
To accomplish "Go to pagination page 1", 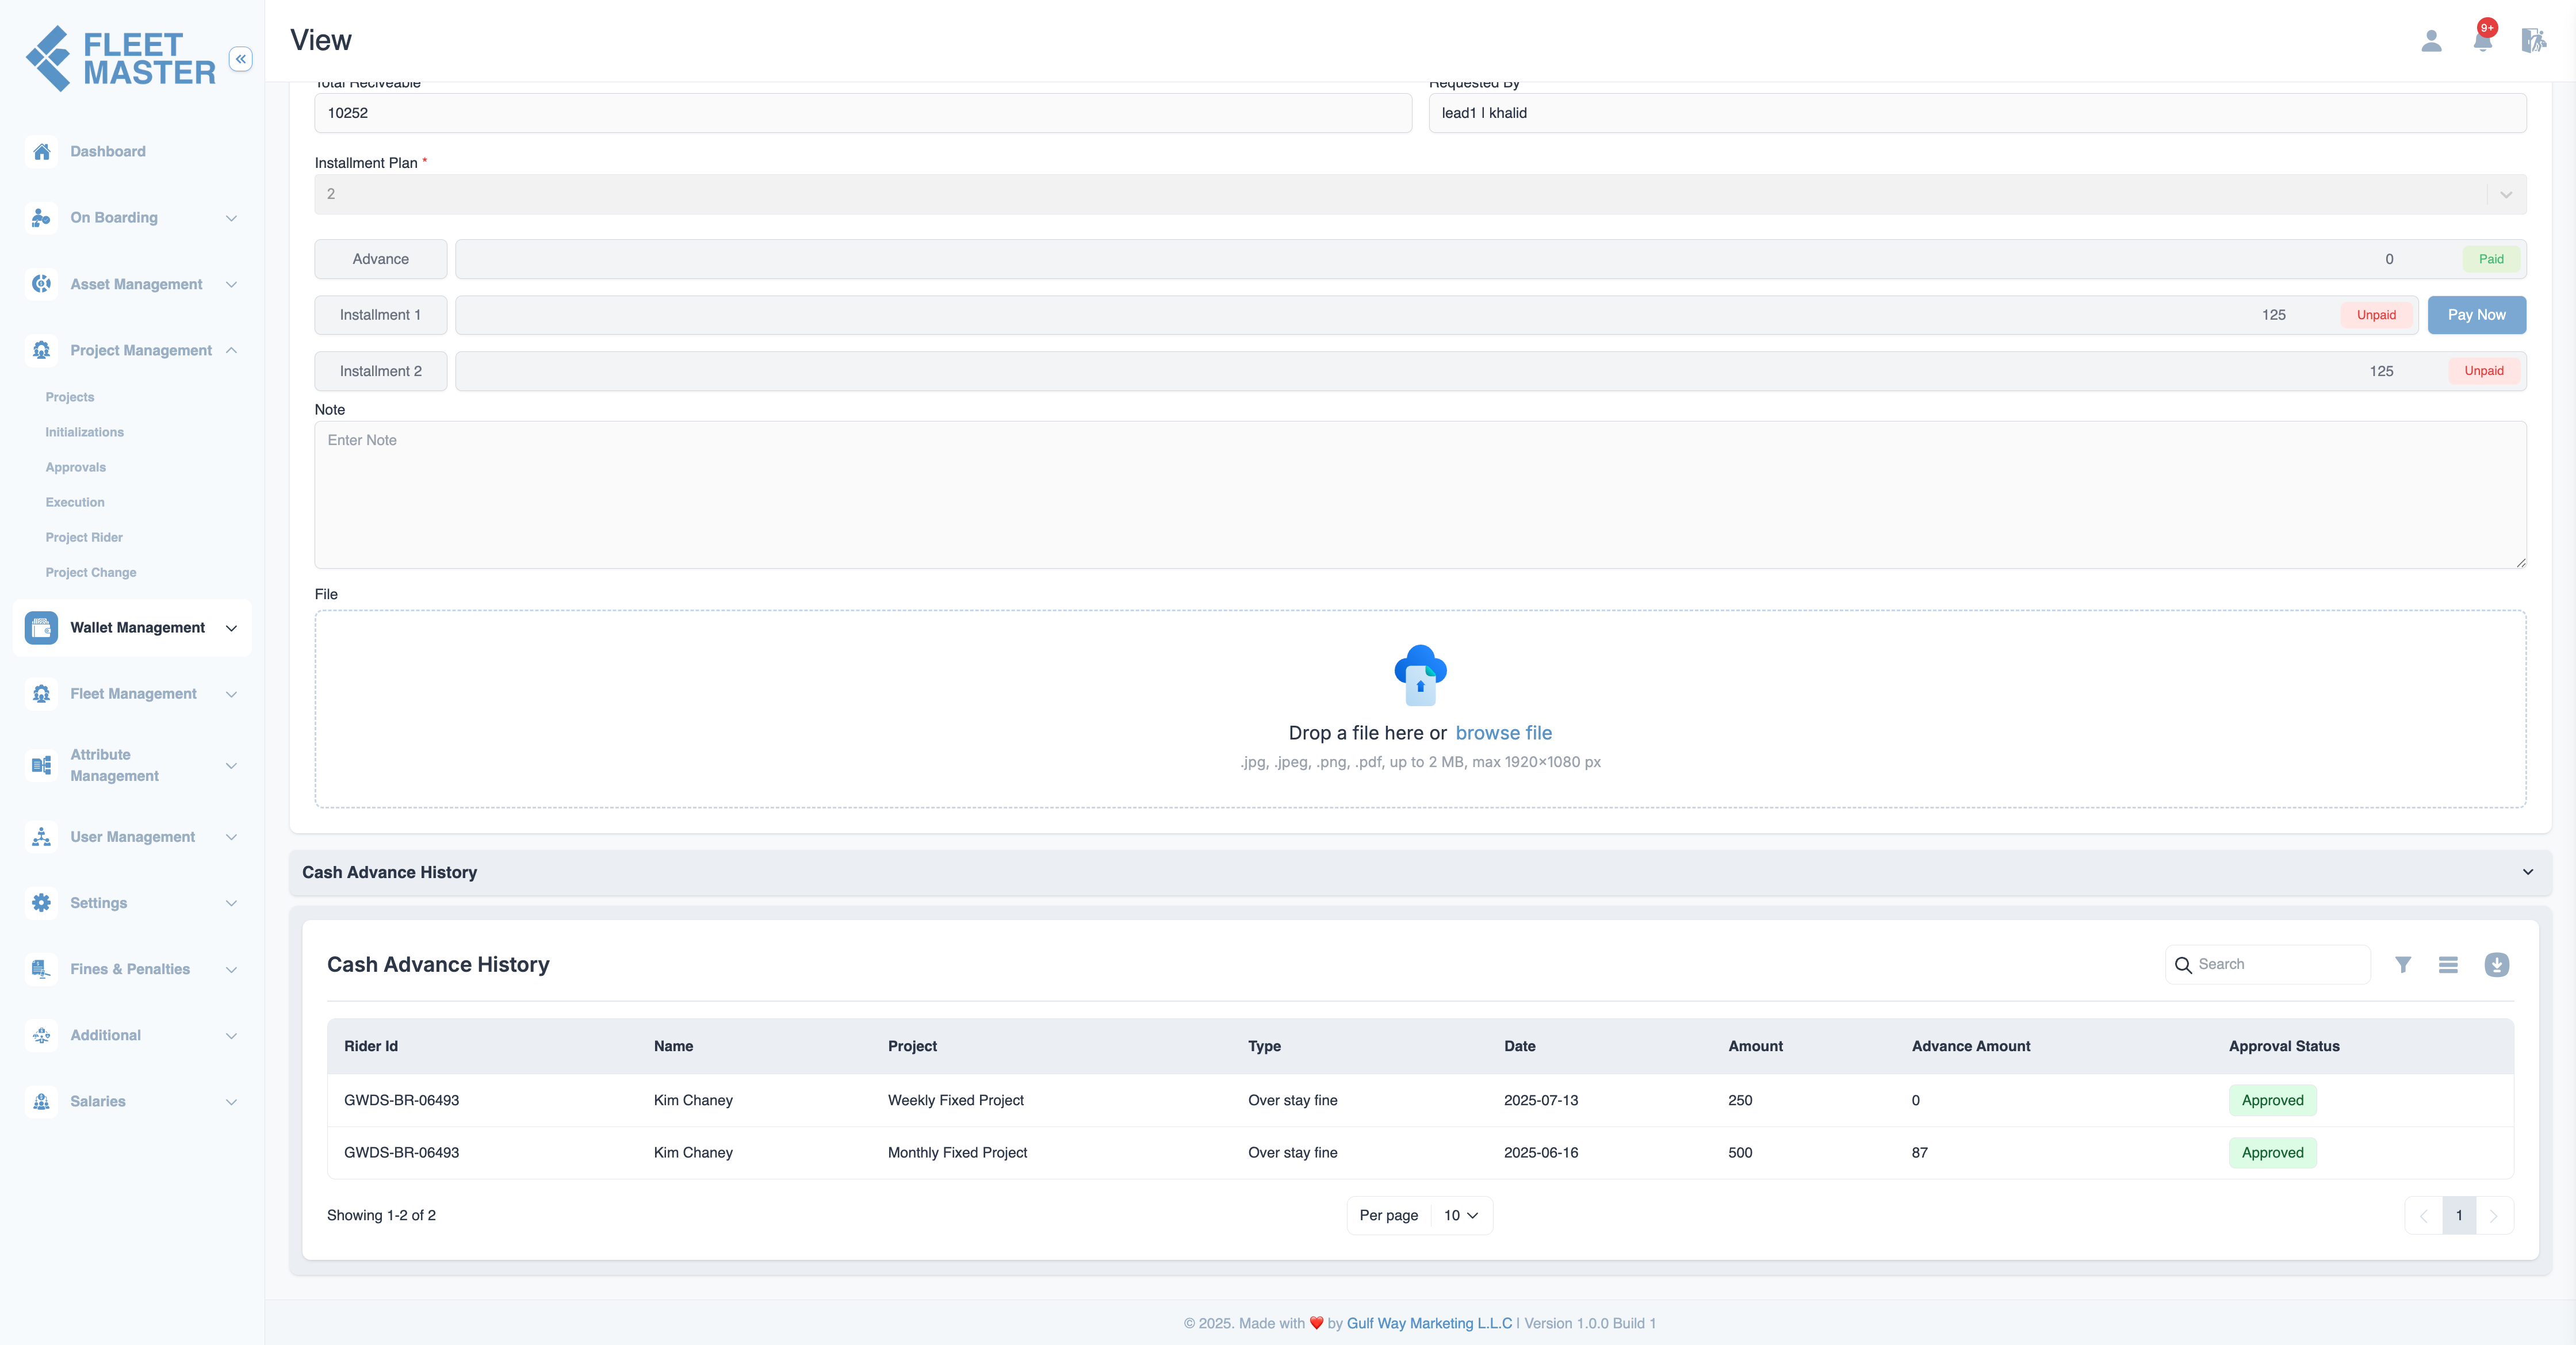I will [x=2458, y=1215].
